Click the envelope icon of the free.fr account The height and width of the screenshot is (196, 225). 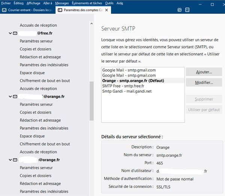pyautogui.click(x=15, y=33)
